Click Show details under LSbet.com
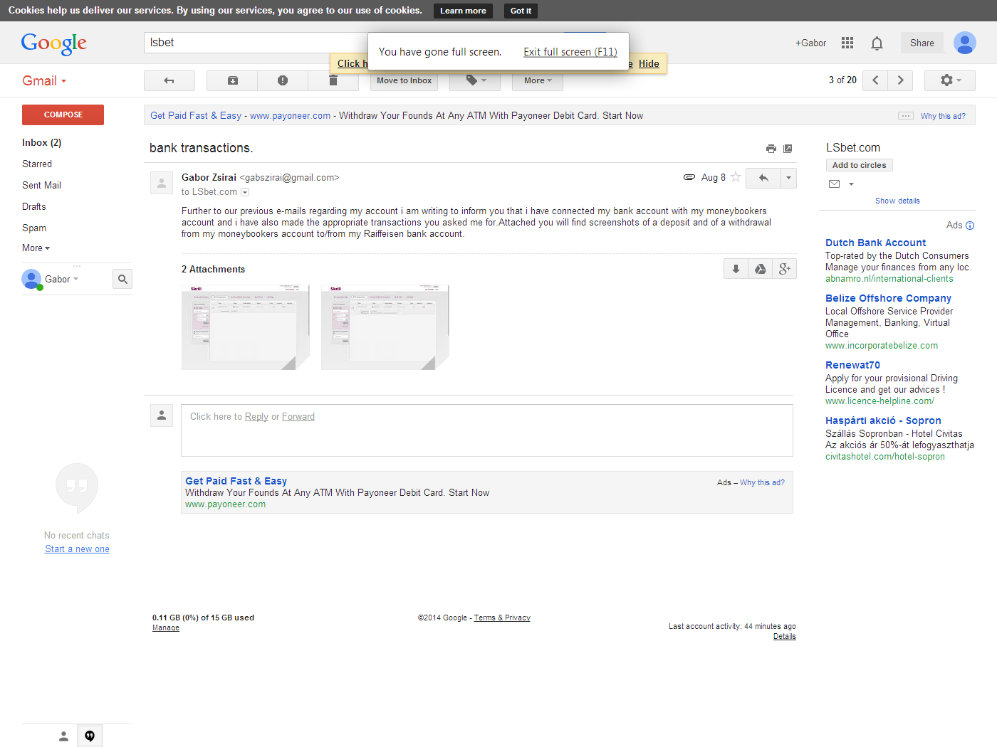 click(x=897, y=201)
